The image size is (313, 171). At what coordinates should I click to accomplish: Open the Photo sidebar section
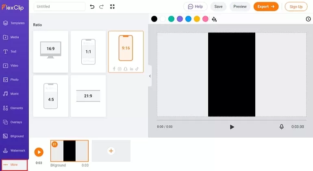(x=11, y=80)
